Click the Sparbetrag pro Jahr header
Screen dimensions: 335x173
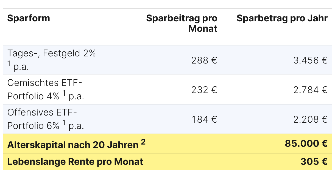(282, 18)
